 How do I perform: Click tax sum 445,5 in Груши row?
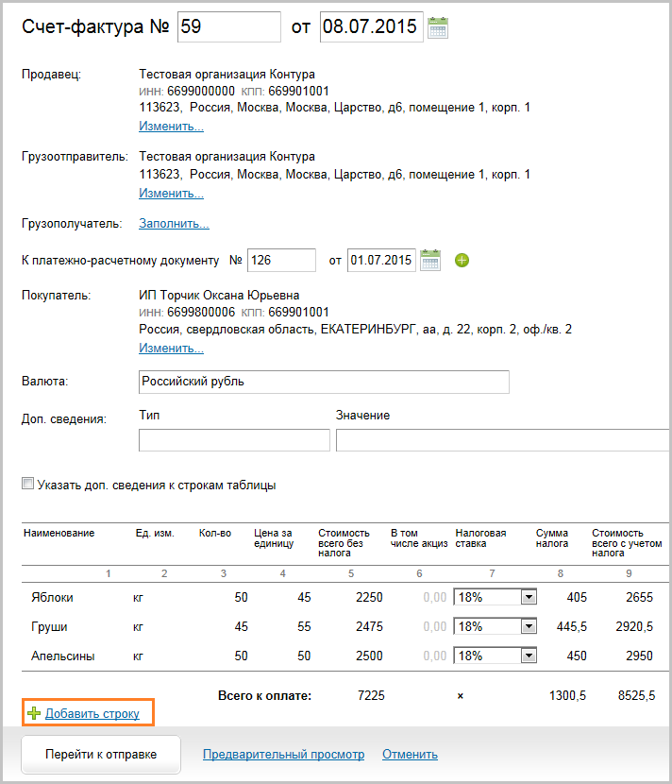coord(572,626)
